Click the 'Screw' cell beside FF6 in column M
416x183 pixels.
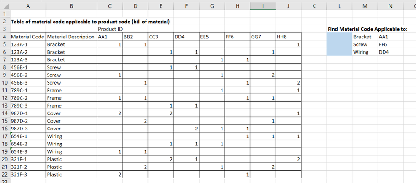[365, 44]
